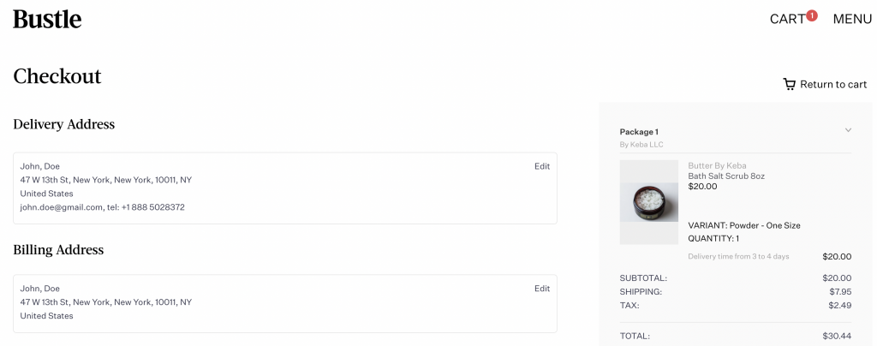Click the Package 1 header label
The height and width of the screenshot is (346, 877).
pyautogui.click(x=639, y=132)
